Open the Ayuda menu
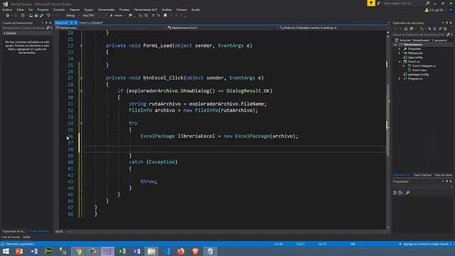This screenshot has height=256, width=455. (196, 9)
